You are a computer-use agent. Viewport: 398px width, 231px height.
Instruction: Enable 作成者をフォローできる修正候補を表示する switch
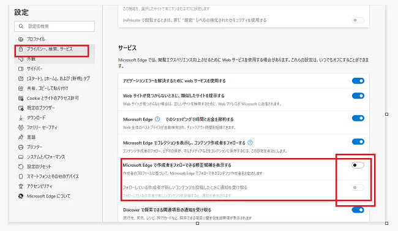coord(358,165)
